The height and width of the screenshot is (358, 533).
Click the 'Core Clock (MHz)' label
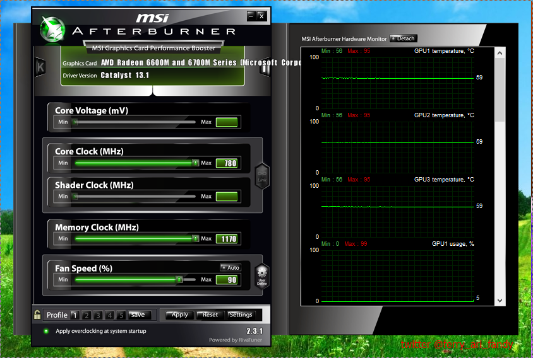click(x=89, y=151)
